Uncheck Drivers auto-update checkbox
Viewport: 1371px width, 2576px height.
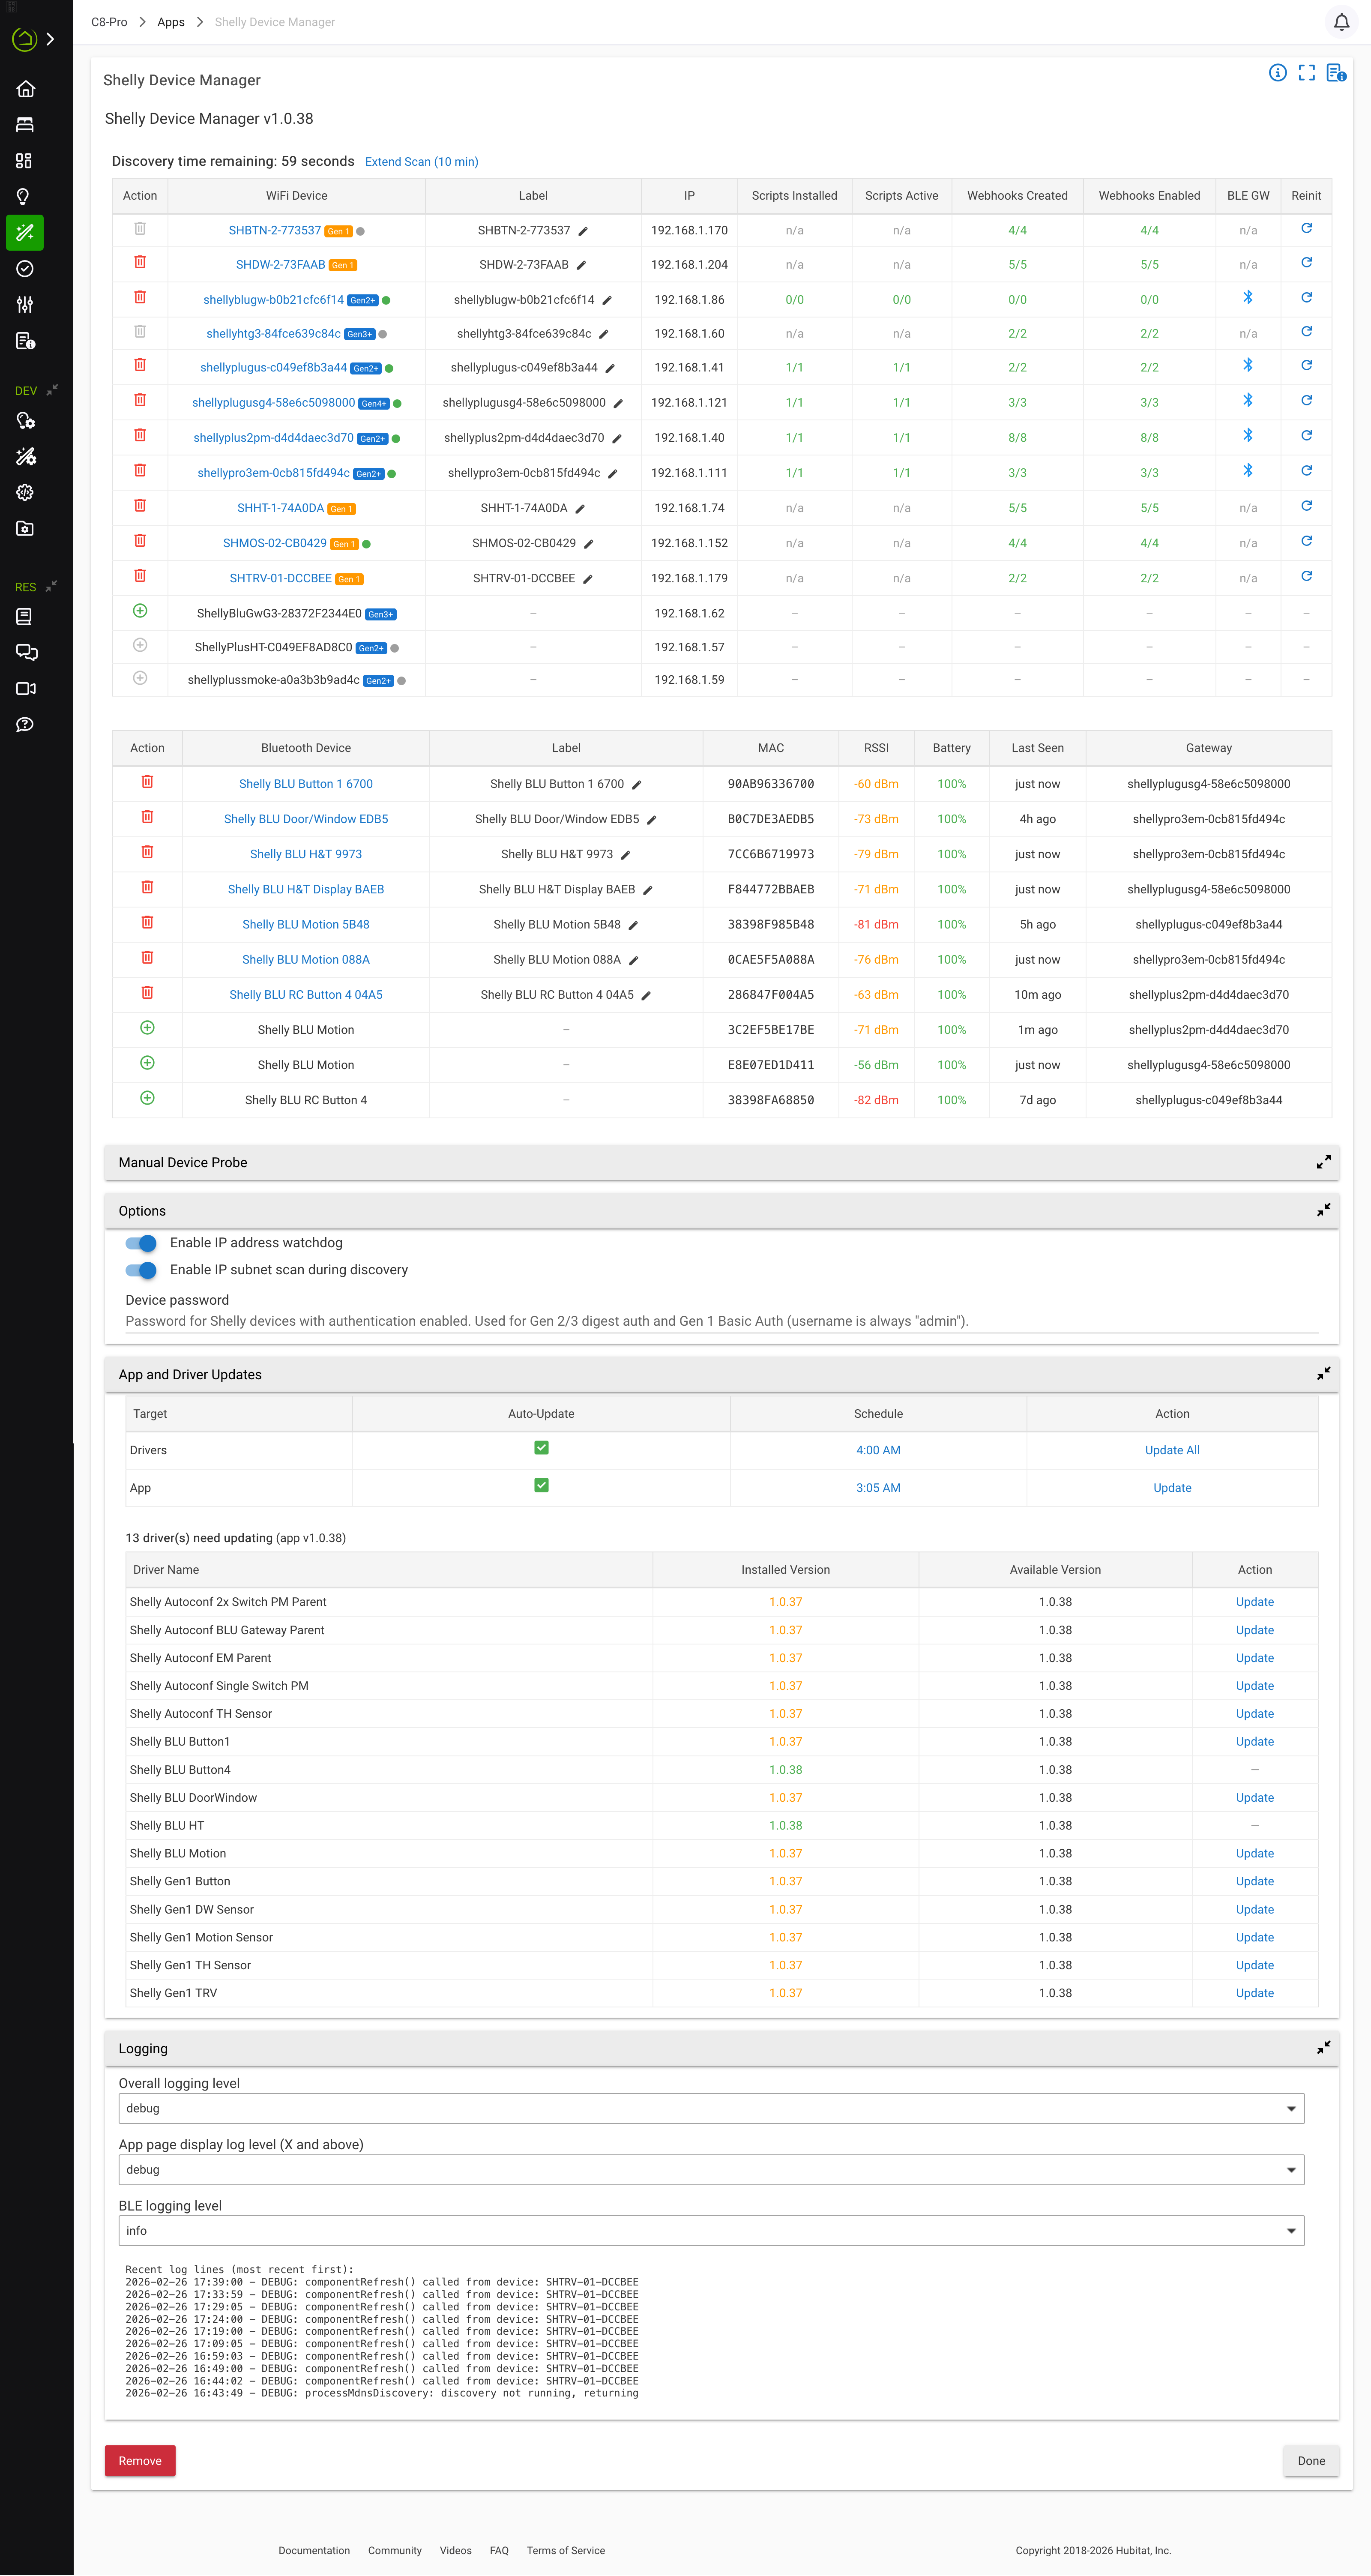coord(541,1448)
